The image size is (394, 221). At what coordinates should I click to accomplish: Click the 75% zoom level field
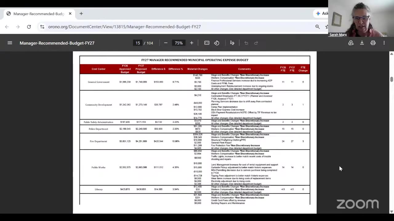179,43
